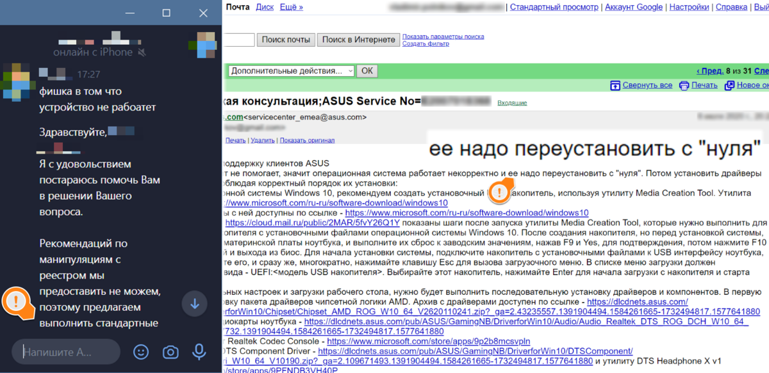
Task: Click Входящие label next to subject
Action: [513, 102]
